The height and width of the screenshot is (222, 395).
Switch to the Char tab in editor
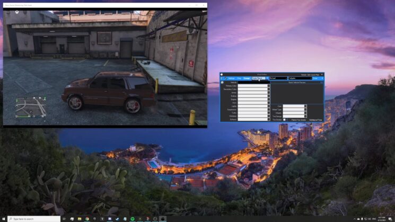[239, 78]
